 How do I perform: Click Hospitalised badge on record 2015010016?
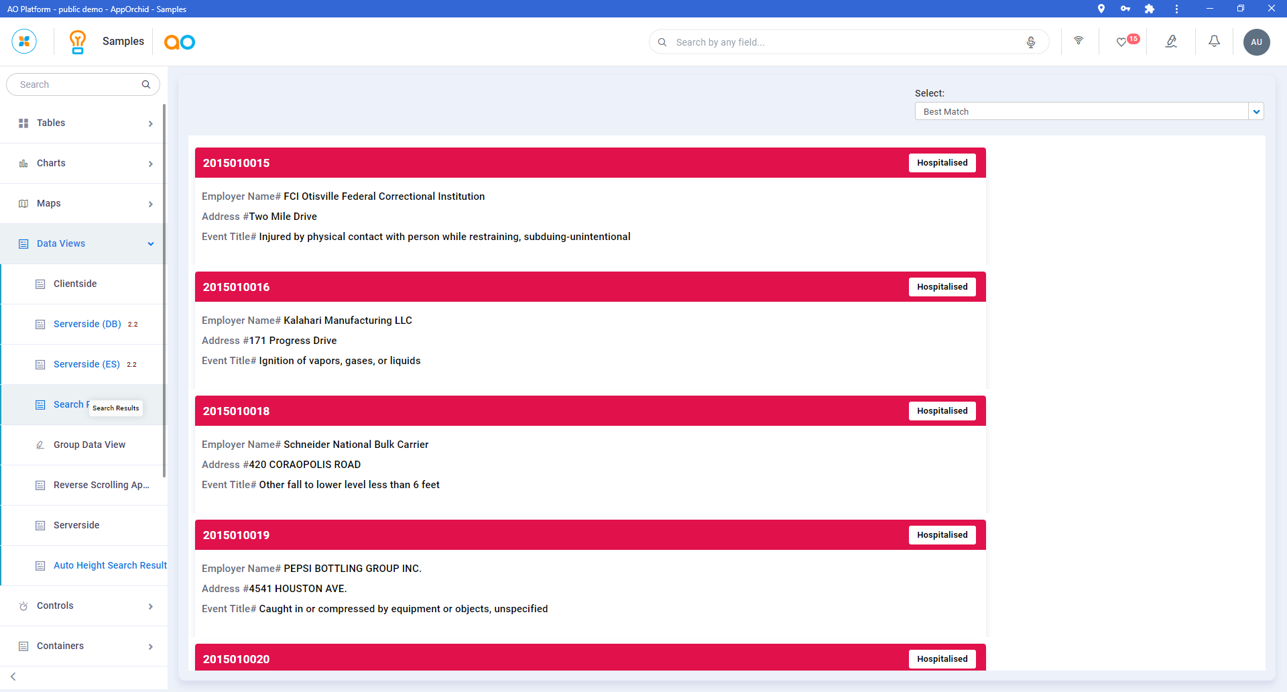coord(942,287)
